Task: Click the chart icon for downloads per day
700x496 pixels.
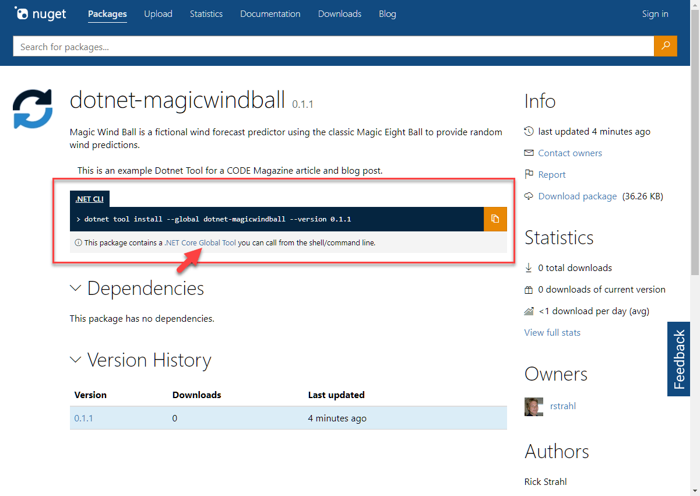Action: (529, 311)
